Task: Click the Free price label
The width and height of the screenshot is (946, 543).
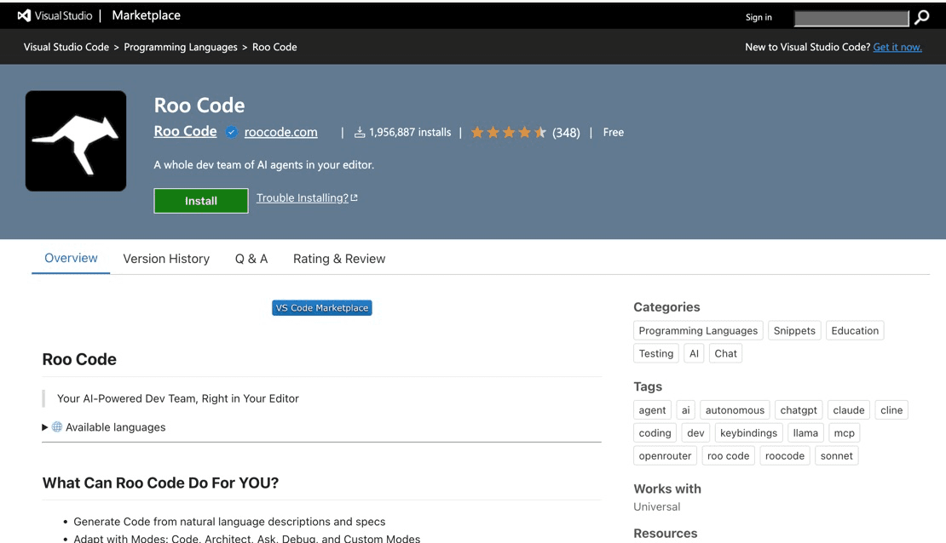Action: (613, 132)
